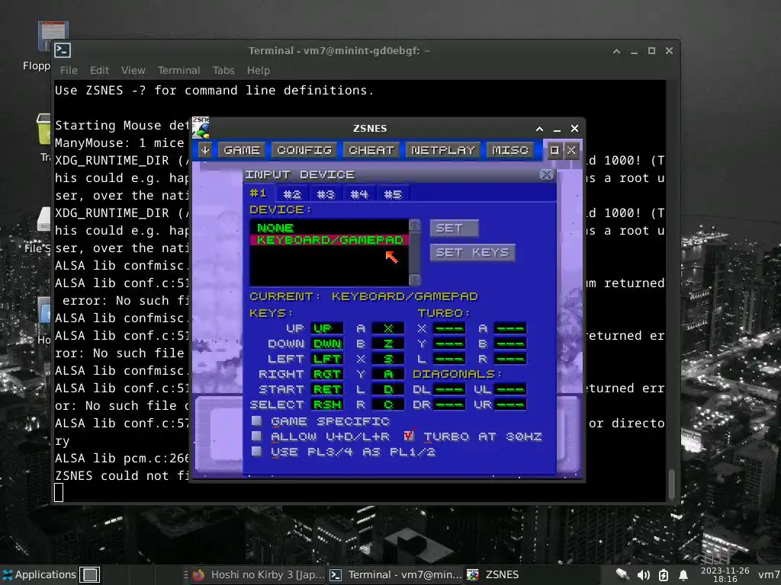The image size is (781, 585).
Task: Click the notification bell icon
Action: tap(683, 575)
